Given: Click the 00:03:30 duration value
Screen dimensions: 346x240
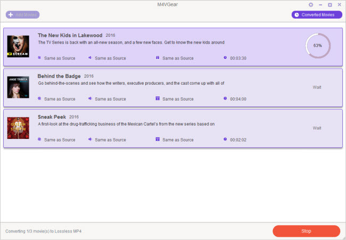Looking at the screenshot, I should (x=238, y=58).
